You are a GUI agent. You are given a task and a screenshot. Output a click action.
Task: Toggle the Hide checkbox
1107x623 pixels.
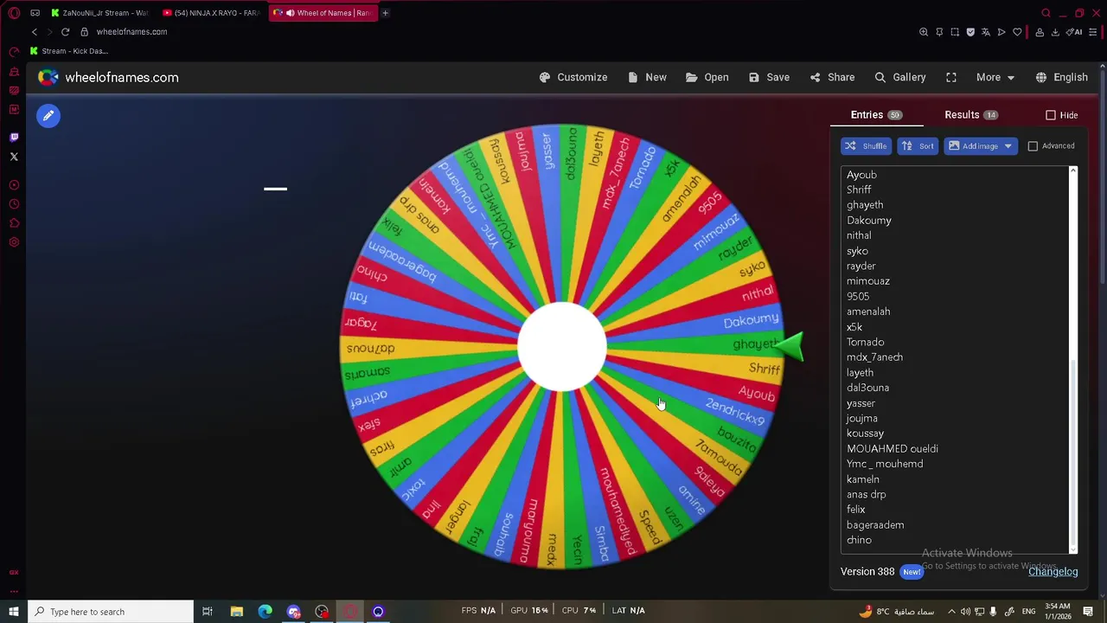[x=1051, y=115]
